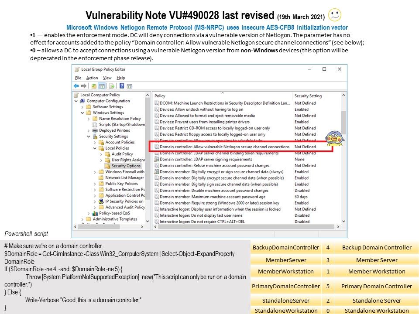419x314 pixels.
Task: Click the Export List toolbar icon
Action: (112, 86)
